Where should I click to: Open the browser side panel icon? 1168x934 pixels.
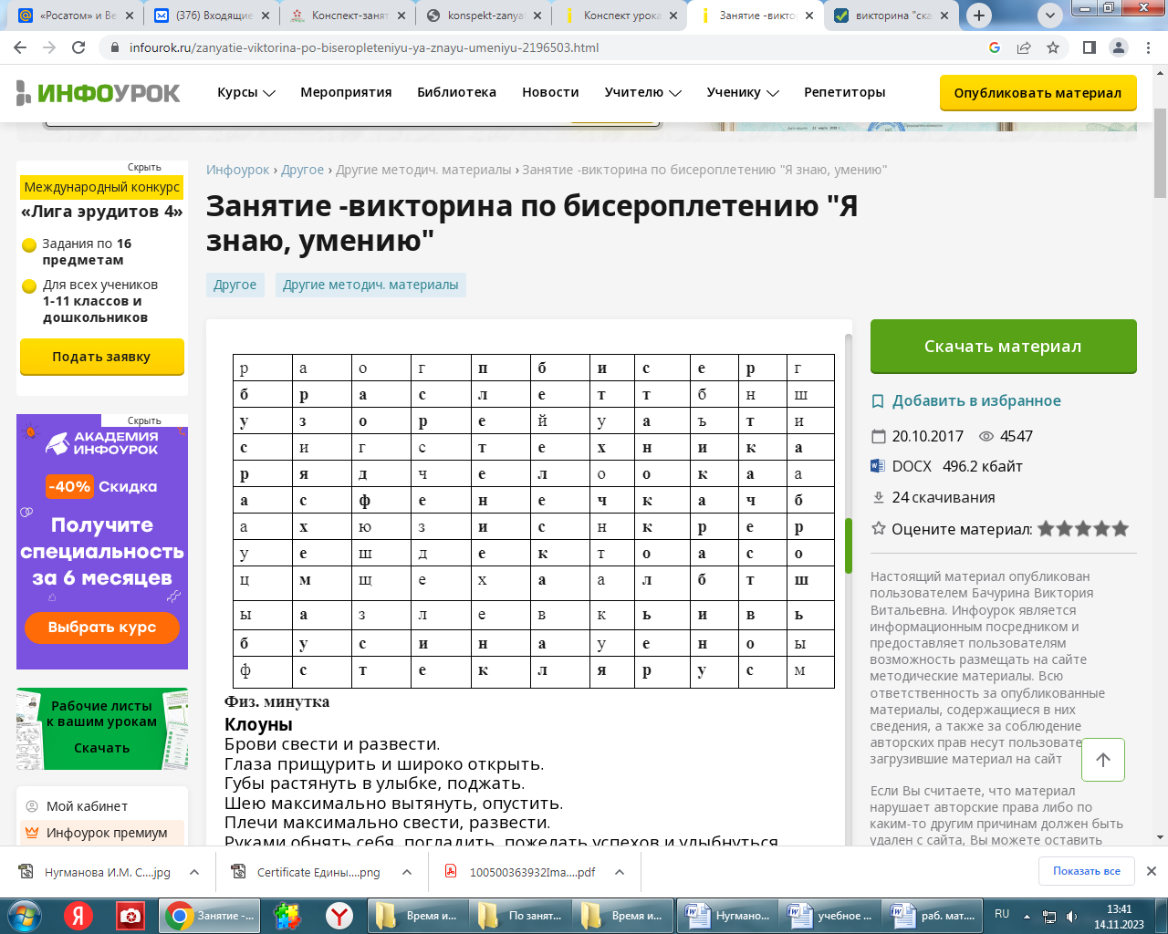point(1089,47)
